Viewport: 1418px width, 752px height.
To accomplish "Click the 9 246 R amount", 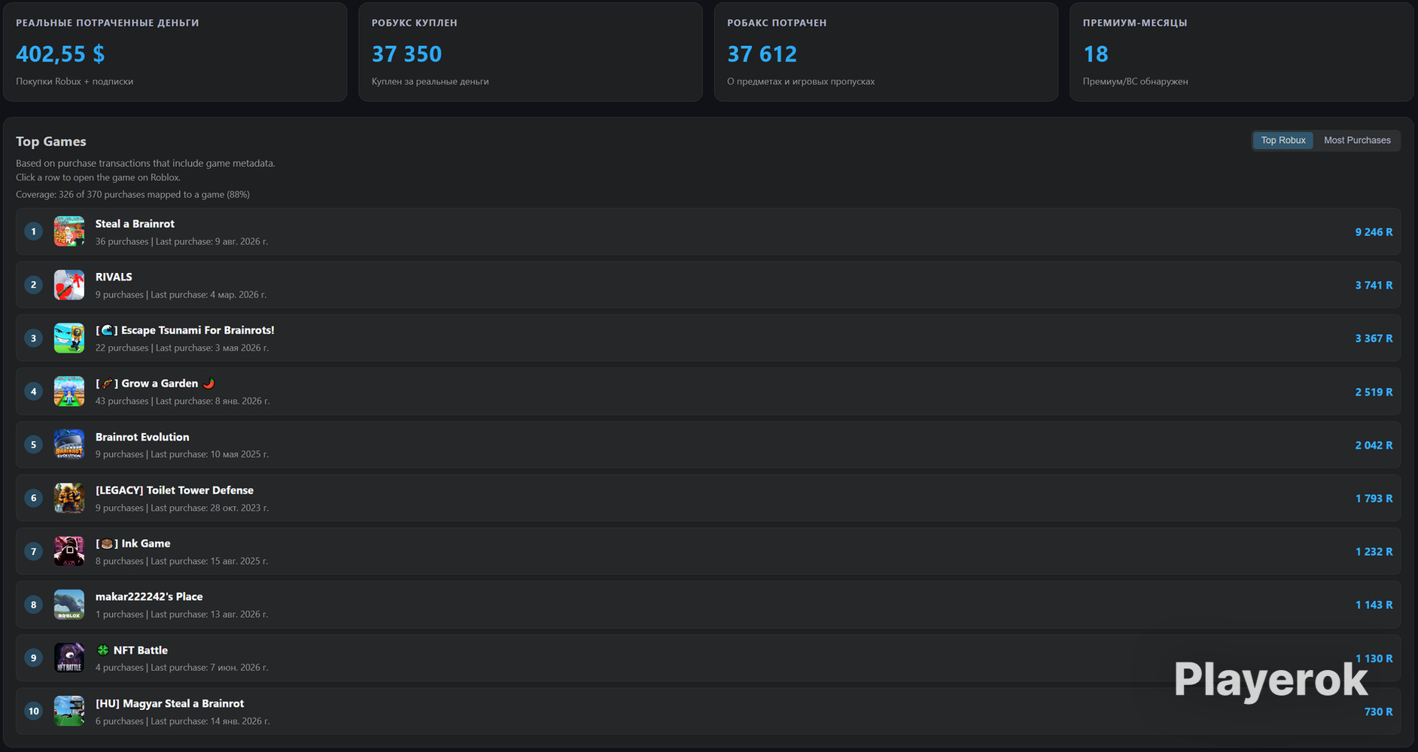I will pyautogui.click(x=1374, y=232).
